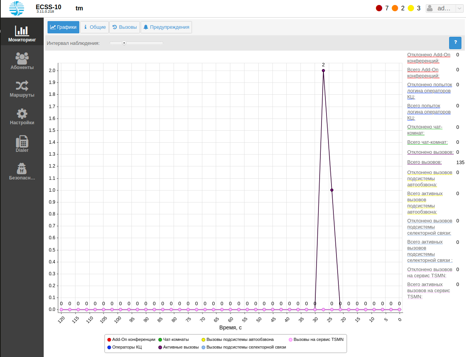Open the Безопасность security section
The height and width of the screenshot is (357, 466).
tap(22, 172)
